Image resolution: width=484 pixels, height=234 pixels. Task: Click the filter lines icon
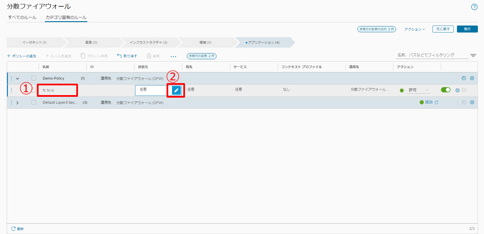(x=473, y=56)
